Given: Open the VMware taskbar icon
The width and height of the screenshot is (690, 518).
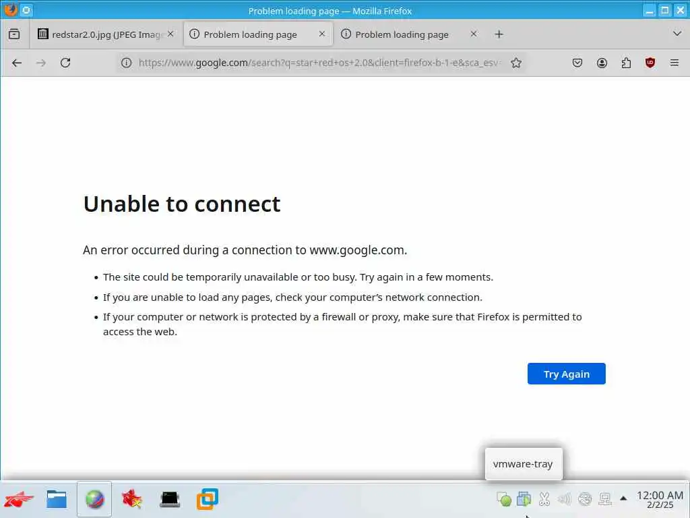Looking at the screenshot, I should pyautogui.click(x=207, y=499).
